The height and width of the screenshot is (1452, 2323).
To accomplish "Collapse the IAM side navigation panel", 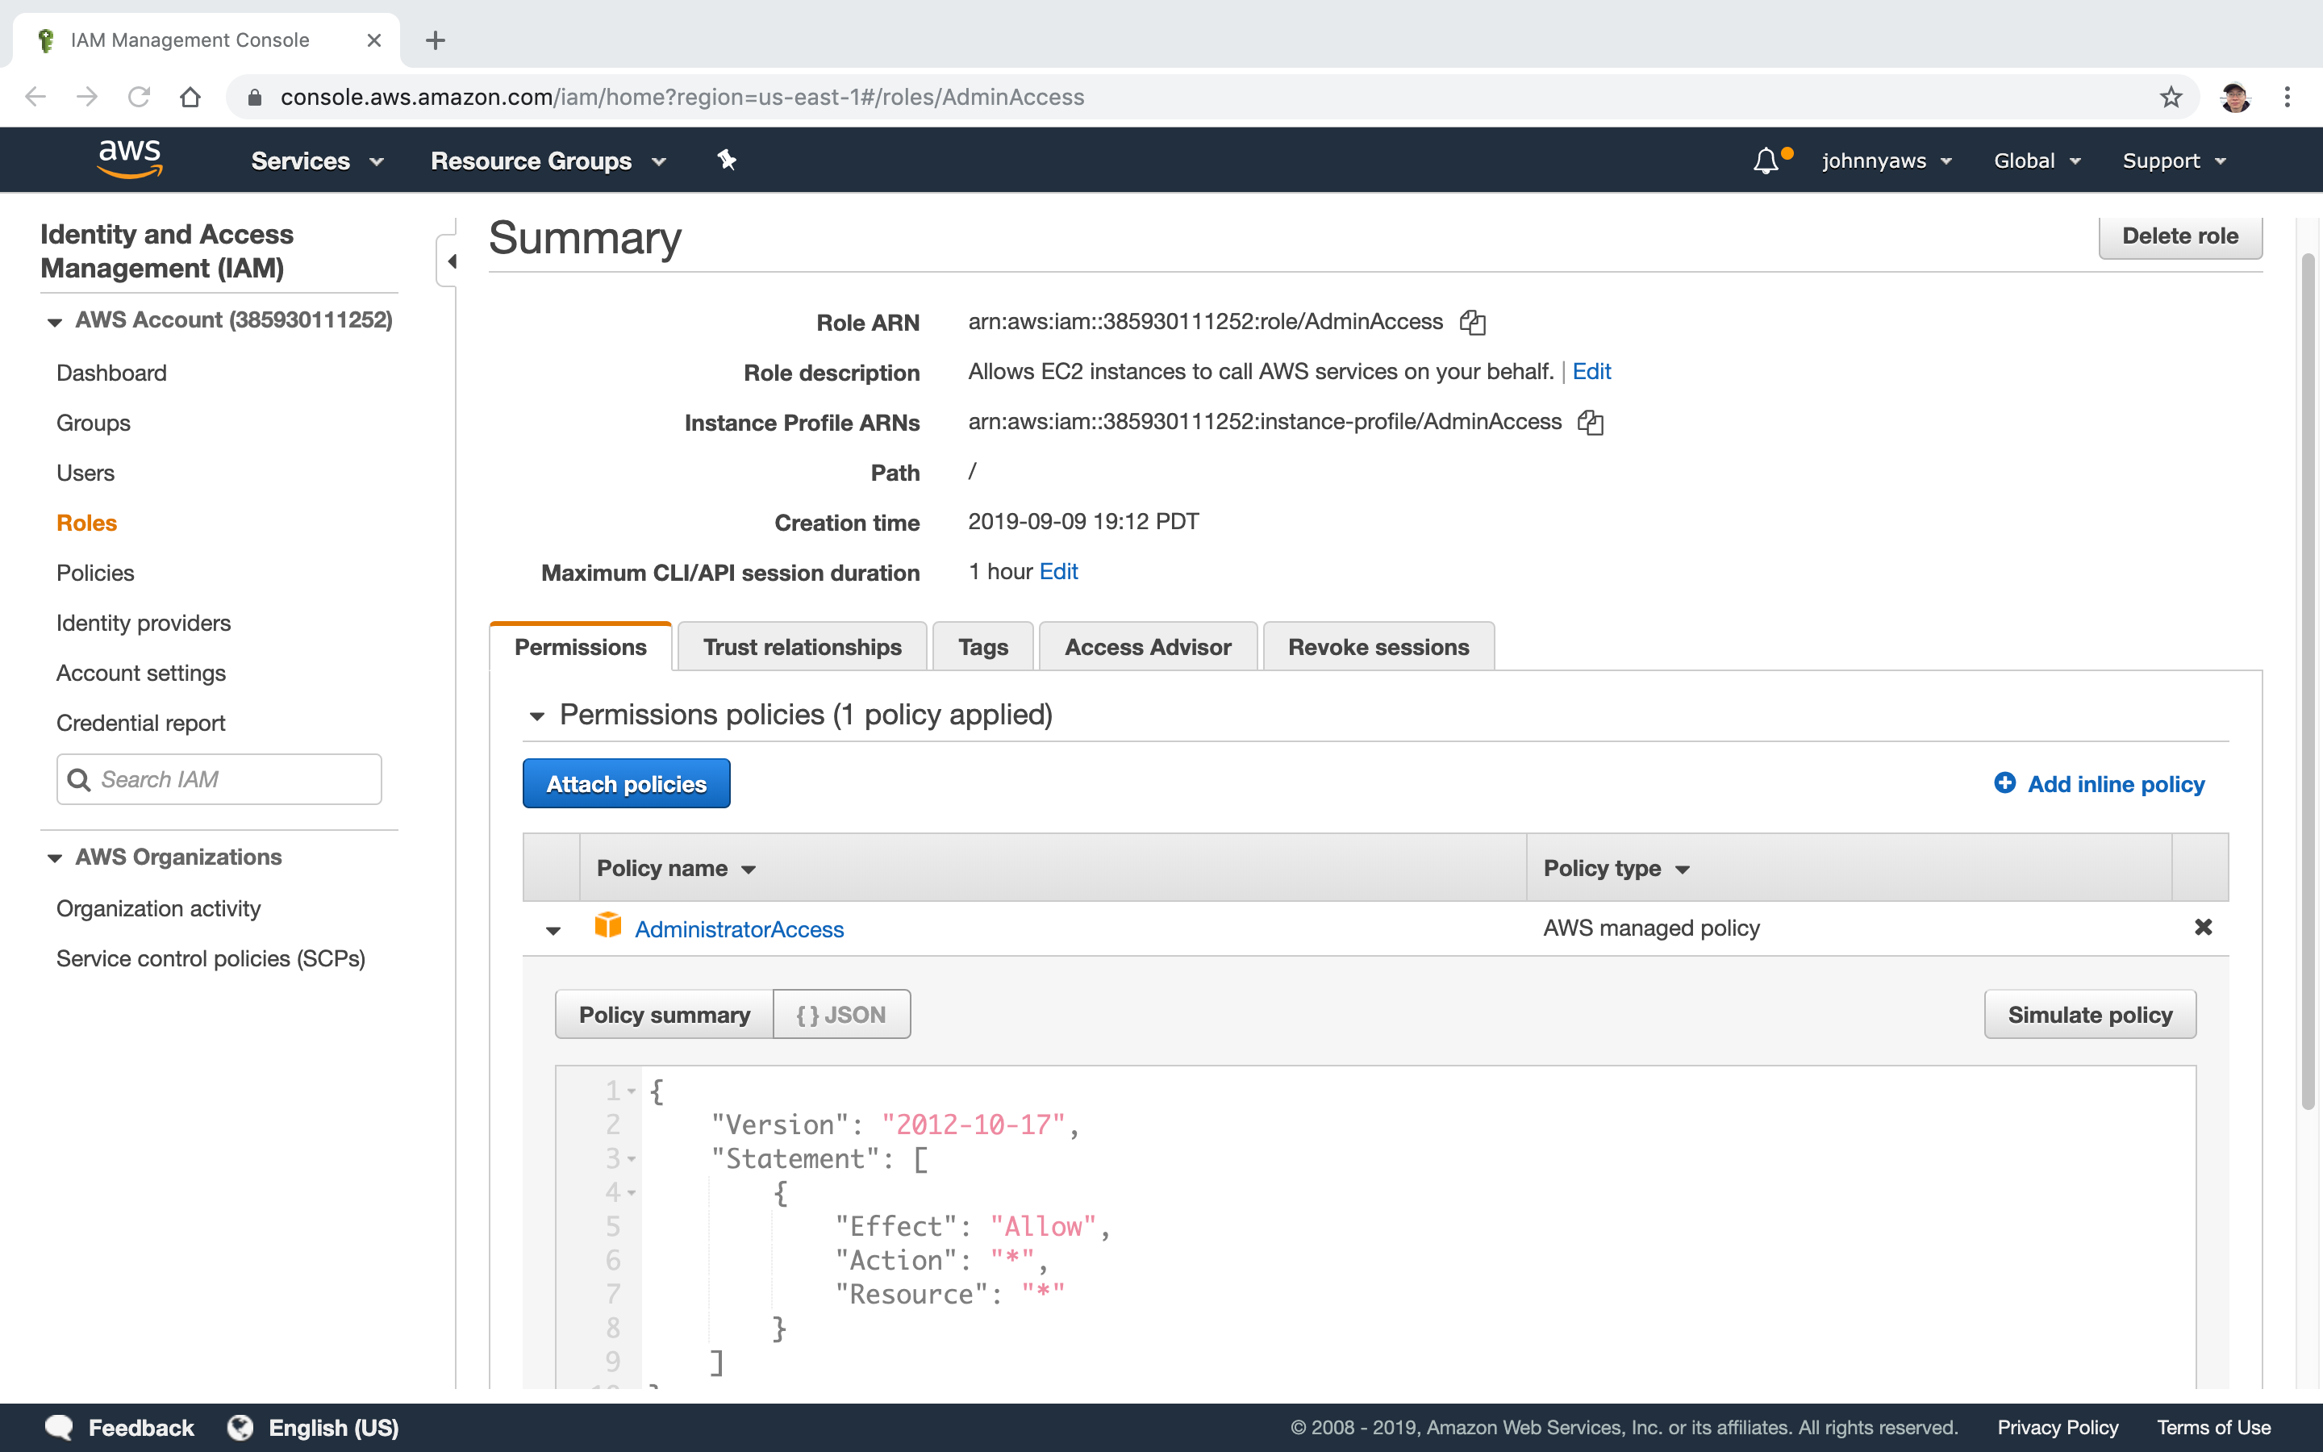I will [x=449, y=261].
